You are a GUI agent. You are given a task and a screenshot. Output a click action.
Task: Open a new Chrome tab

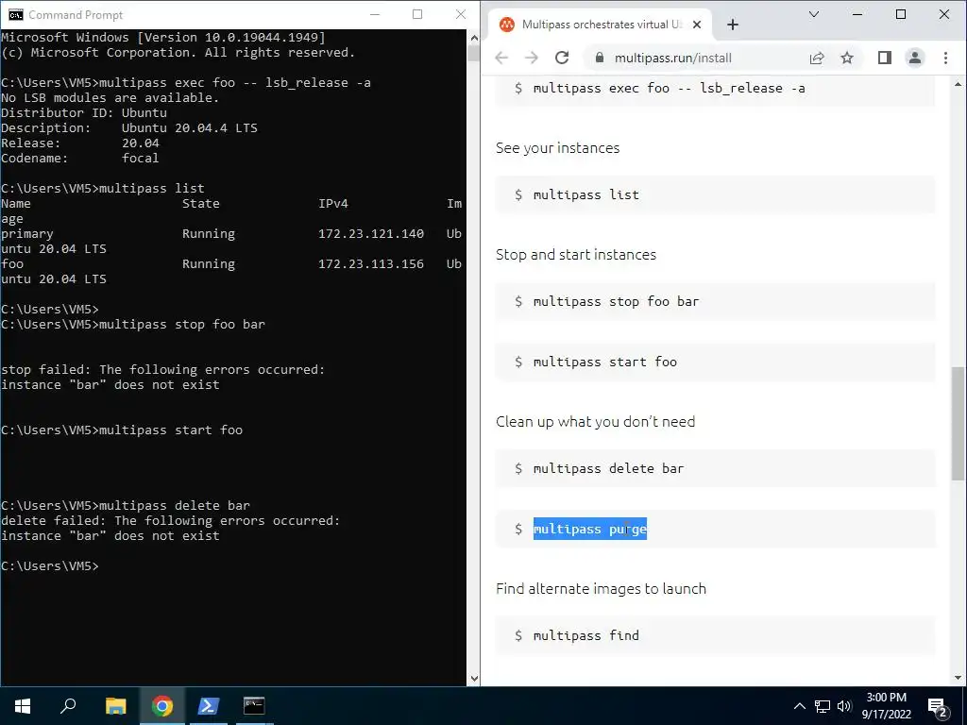point(733,25)
